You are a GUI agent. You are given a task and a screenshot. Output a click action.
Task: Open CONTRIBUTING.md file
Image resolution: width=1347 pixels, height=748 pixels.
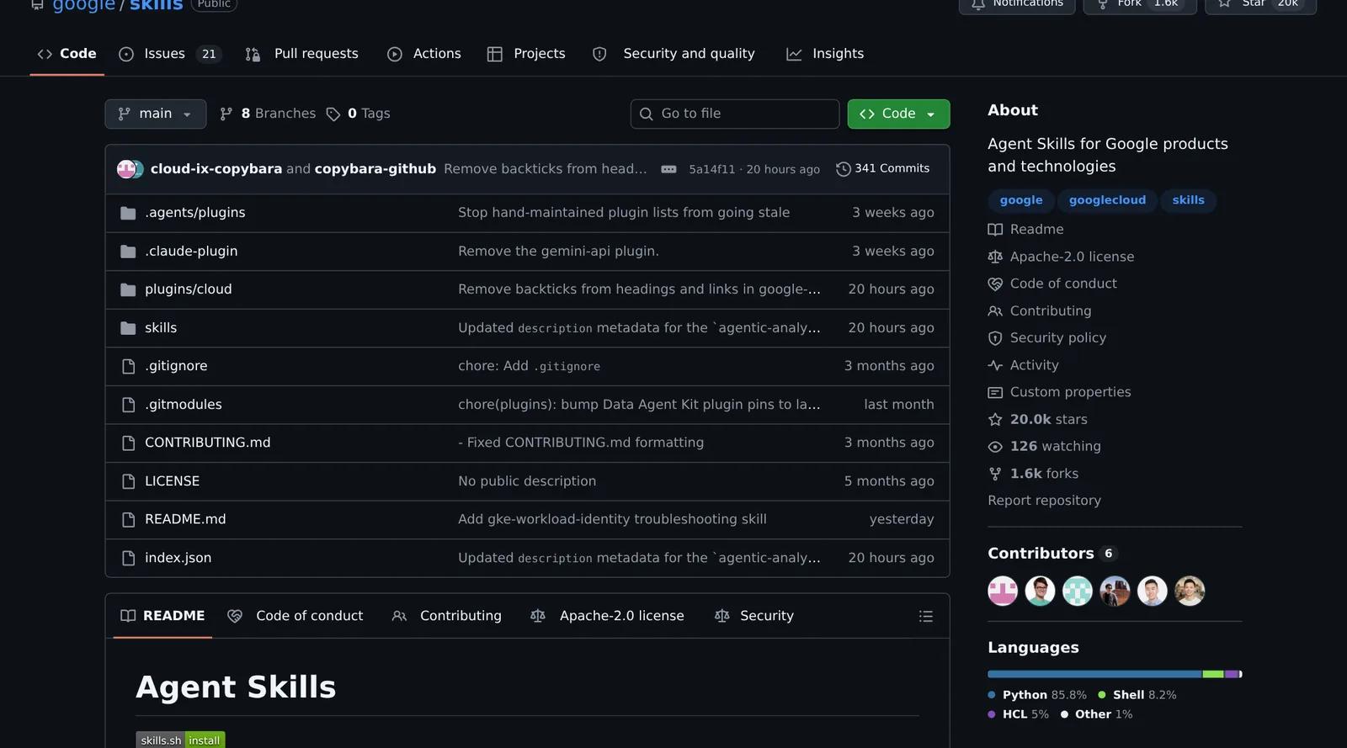[x=207, y=443]
